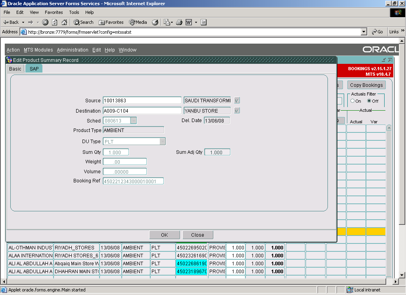Open the Mail icon dropdown arrow
406x295 pixels.
coord(172,22)
